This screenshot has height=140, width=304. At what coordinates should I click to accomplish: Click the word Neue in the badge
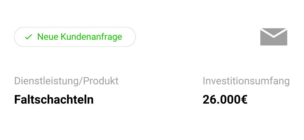click(x=48, y=37)
